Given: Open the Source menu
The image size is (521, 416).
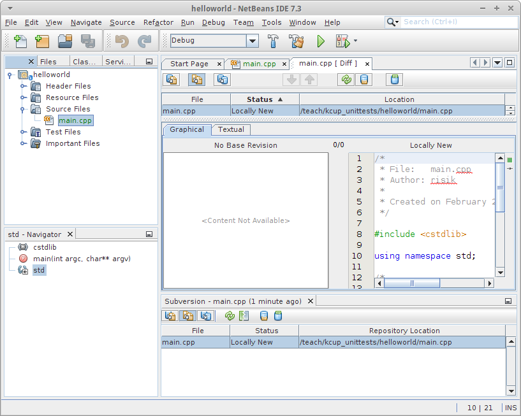Looking at the screenshot, I should tap(122, 22).
